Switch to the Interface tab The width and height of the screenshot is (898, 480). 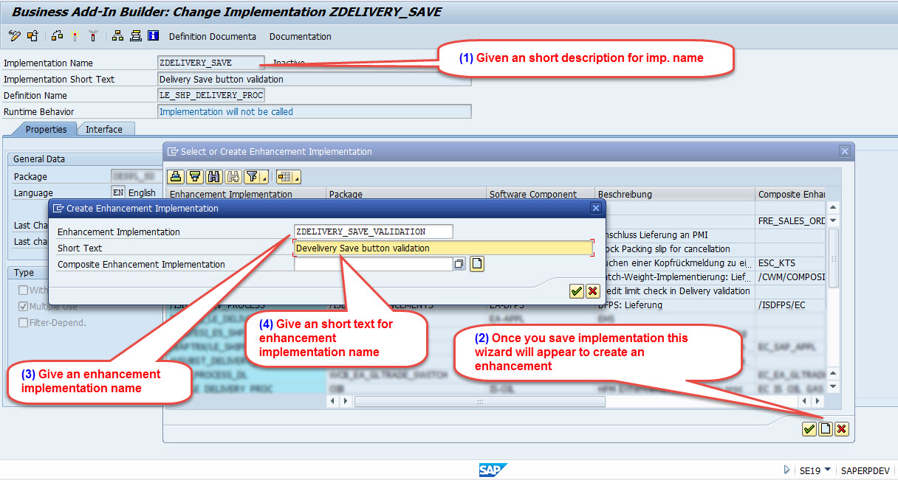pos(106,128)
